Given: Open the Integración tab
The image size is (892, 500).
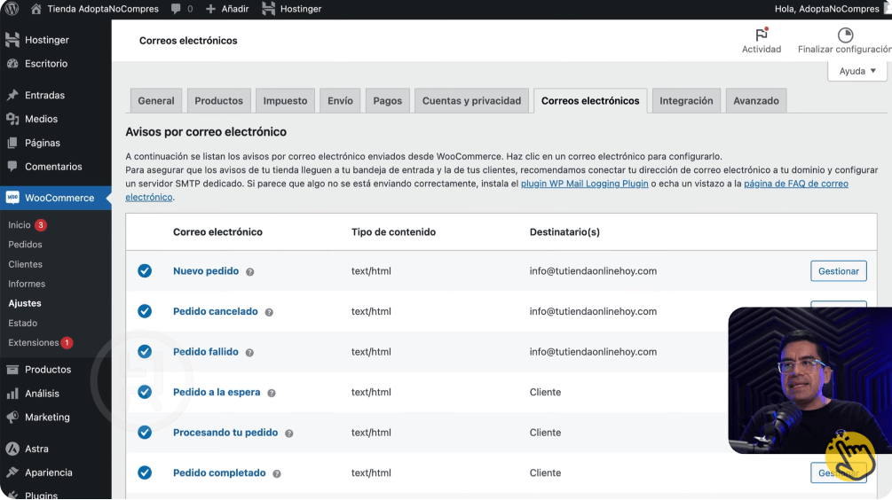Looking at the screenshot, I should coord(686,100).
